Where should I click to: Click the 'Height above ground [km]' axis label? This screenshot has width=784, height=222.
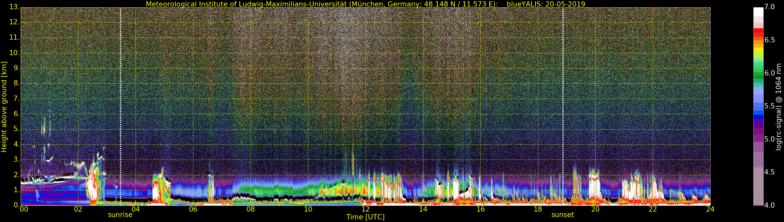coord(4,107)
